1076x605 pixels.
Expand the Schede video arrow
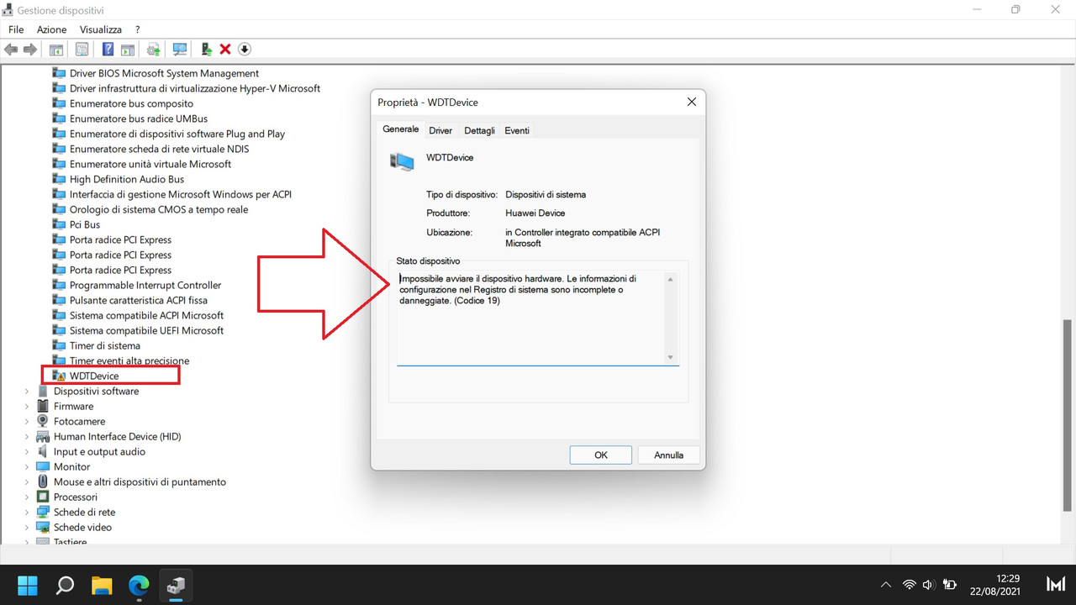(26, 527)
